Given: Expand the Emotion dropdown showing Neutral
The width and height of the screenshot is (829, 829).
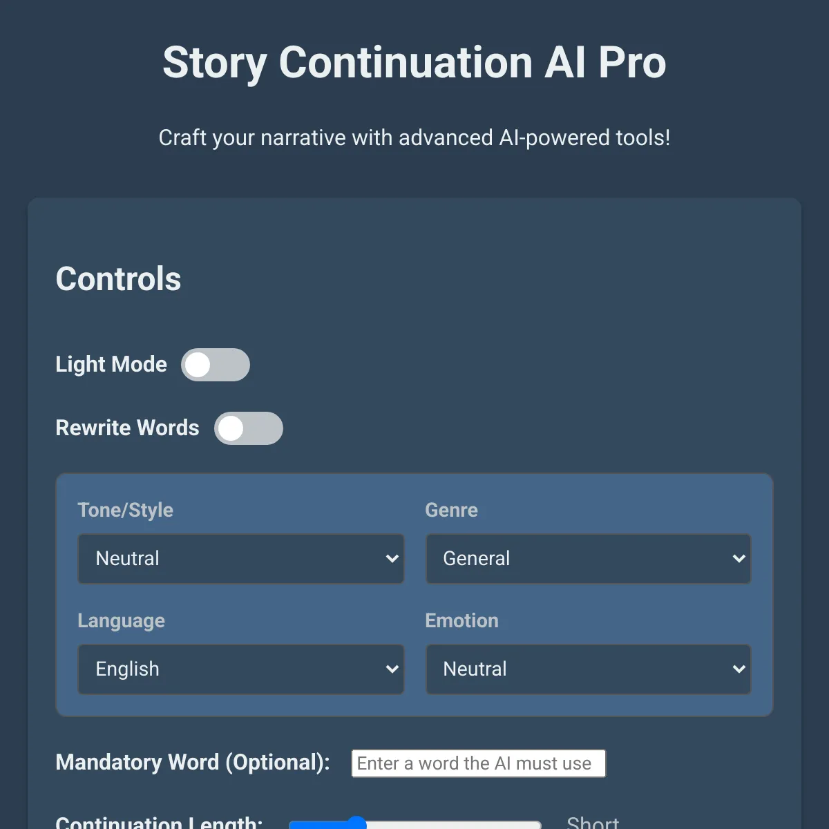Looking at the screenshot, I should [x=588, y=669].
